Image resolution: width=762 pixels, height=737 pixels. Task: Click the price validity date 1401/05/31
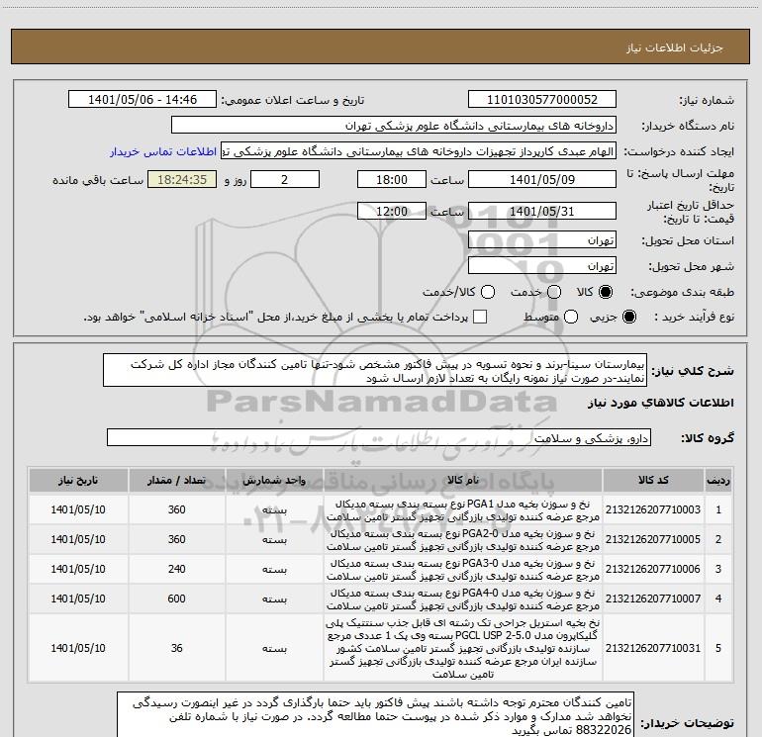point(542,212)
